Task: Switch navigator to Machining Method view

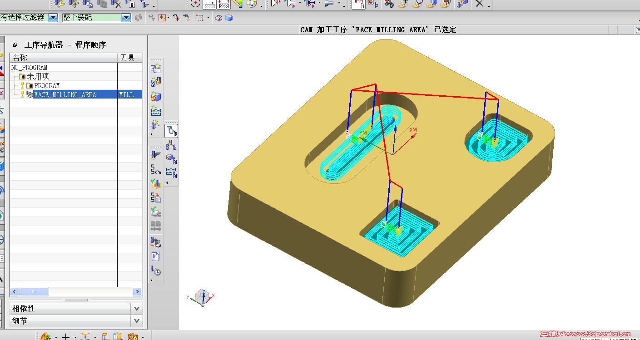Action: (171, 172)
